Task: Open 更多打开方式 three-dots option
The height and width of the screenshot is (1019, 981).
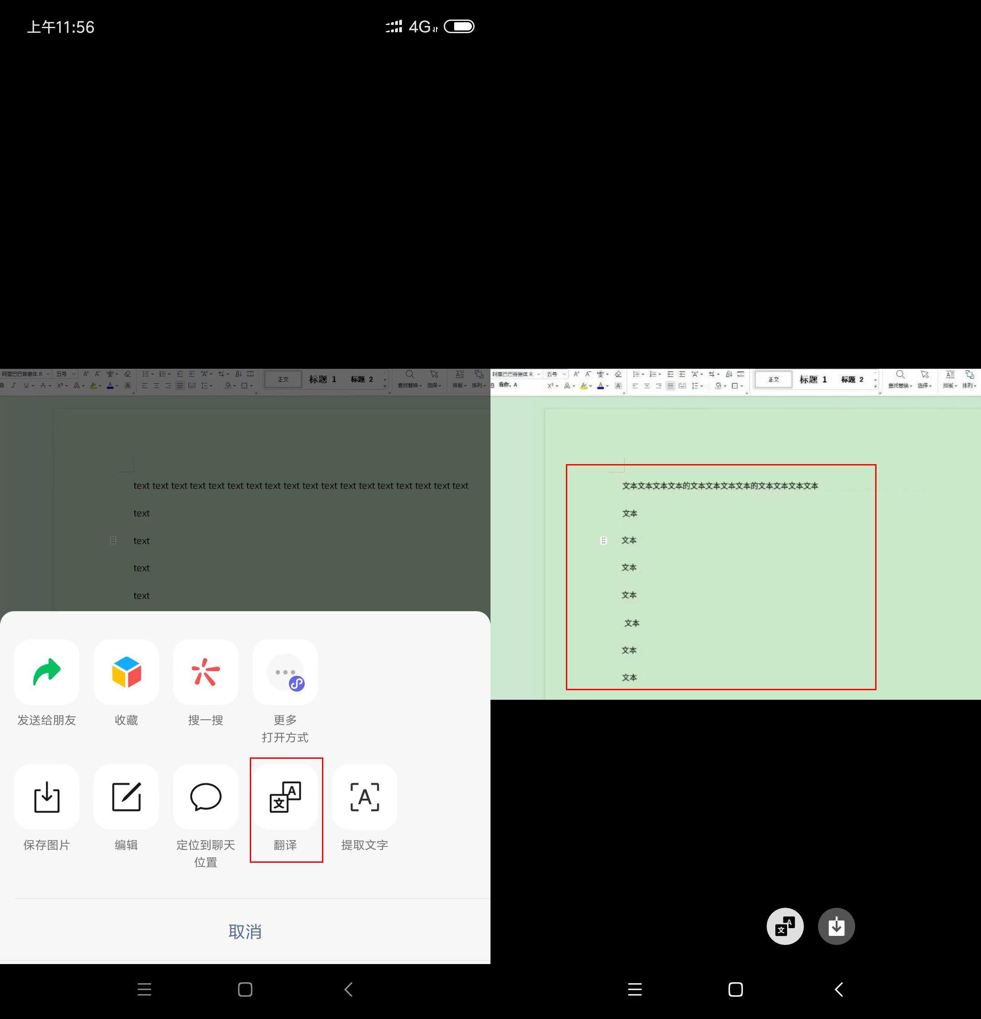Action: [285, 672]
